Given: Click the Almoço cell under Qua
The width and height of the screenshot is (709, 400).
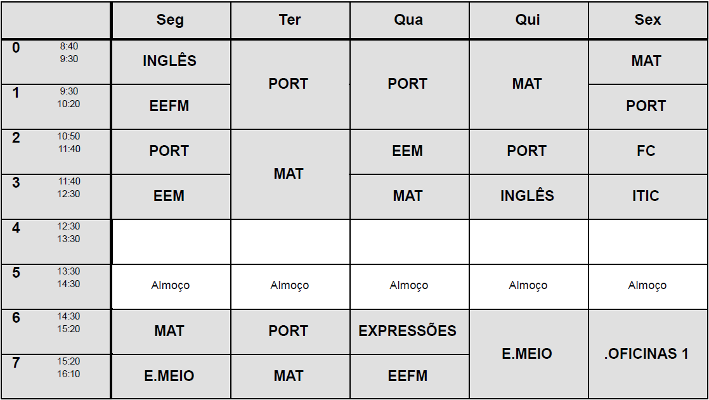Looking at the screenshot, I should [408, 286].
